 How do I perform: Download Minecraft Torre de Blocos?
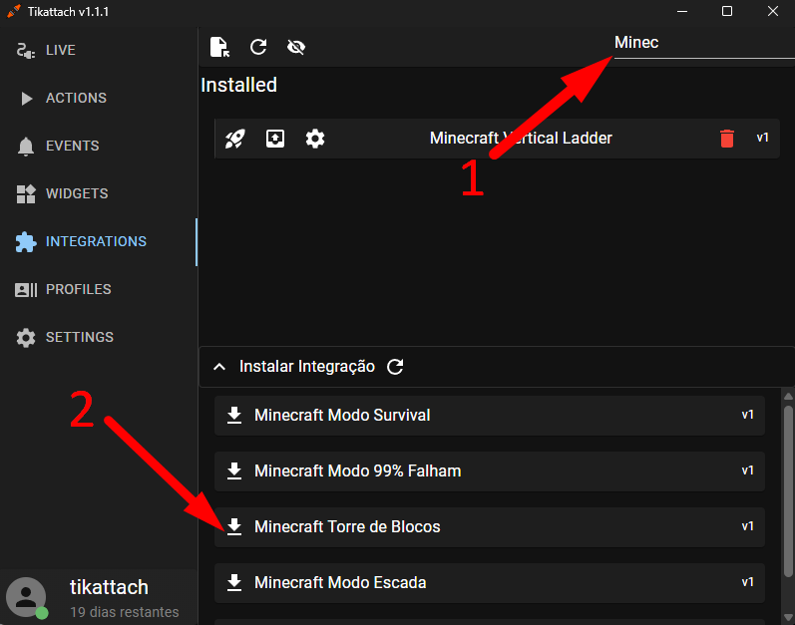pos(234,526)
